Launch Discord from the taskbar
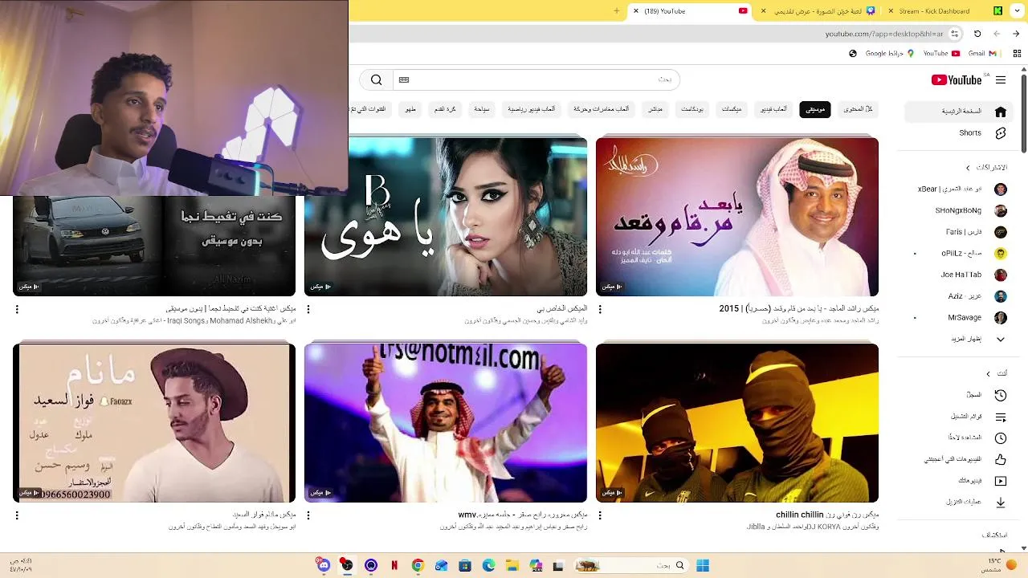1028x578 pixels. pyautogui.click(x=323, y=565)
